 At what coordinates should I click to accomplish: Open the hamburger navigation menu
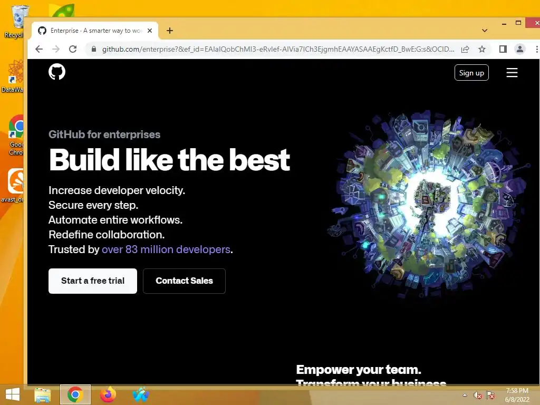coord(512,73)
